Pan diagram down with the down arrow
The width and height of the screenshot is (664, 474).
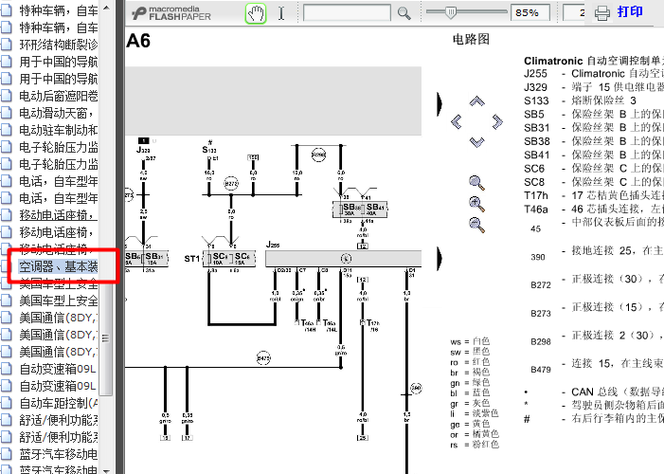477,141
